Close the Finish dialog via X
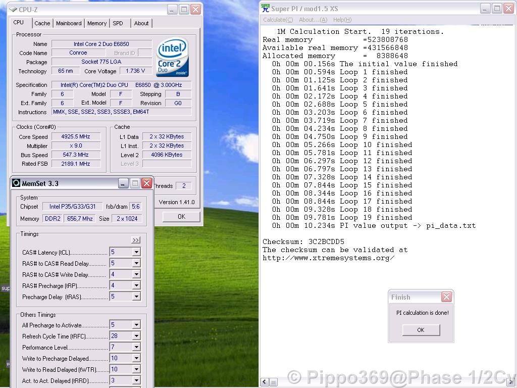This screenshot has width=517, height=388. [x=446, y=297]
